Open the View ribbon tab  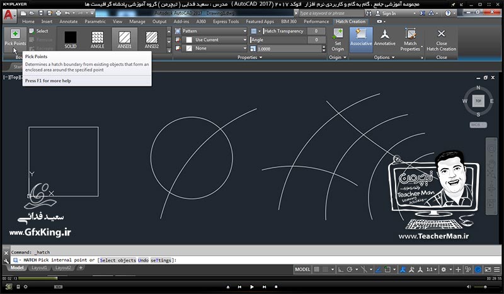[117, 21]
